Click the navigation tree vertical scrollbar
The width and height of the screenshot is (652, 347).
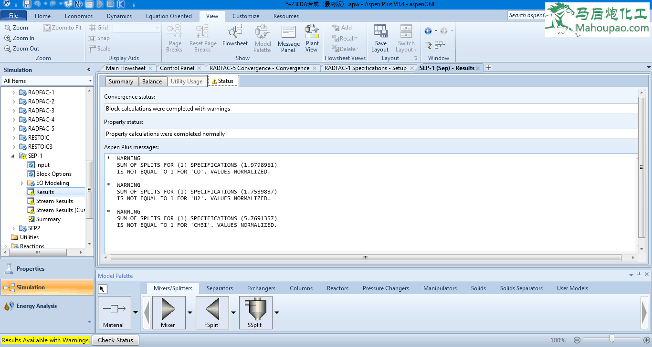pyautogui.click(x=89, y=190)
